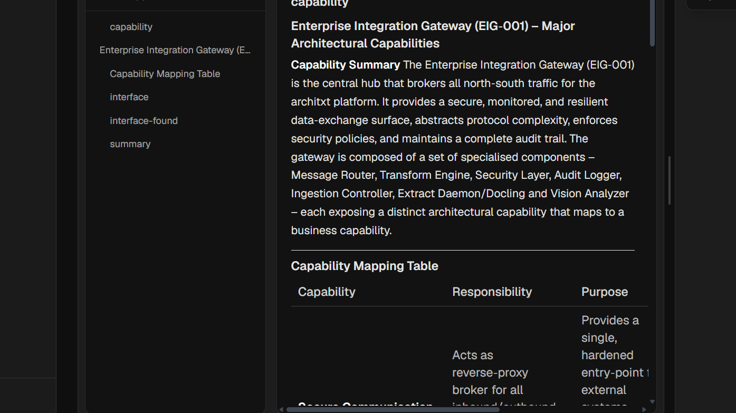Image resolution: width=736 pixels, height=413 pixels.
Task: Click the table's horizontal scrollbar thumb
Action: click(393, 409)
